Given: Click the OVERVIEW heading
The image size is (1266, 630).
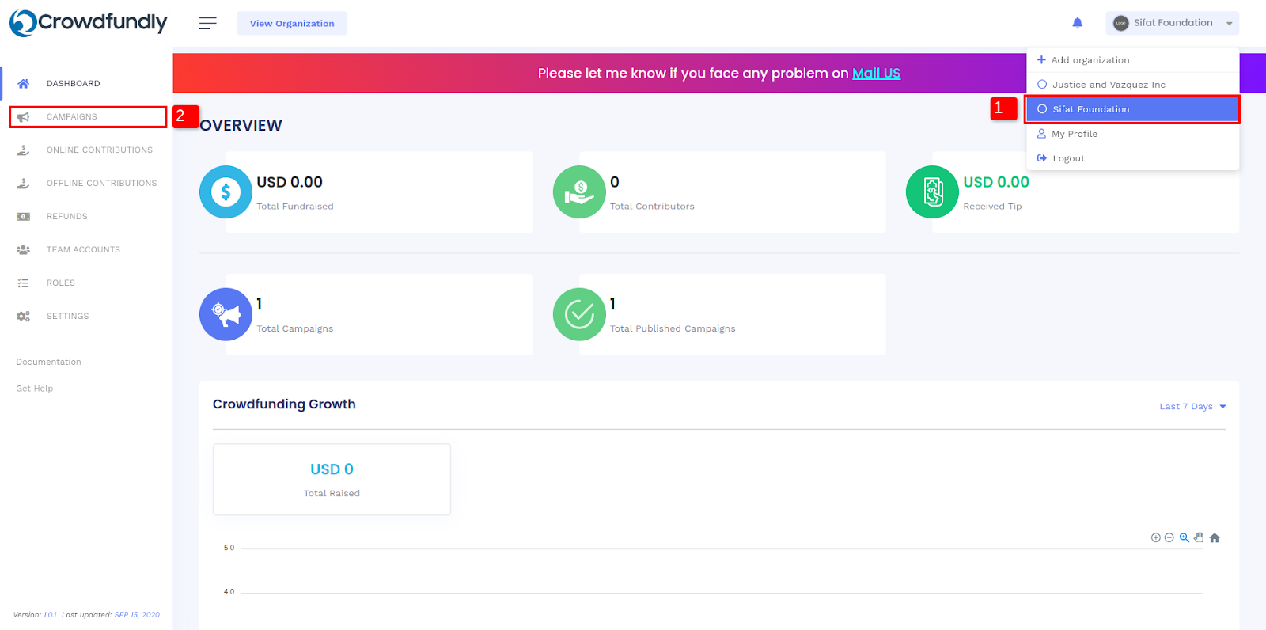Looking at the screenshot, I should click(x=241, y=126).
